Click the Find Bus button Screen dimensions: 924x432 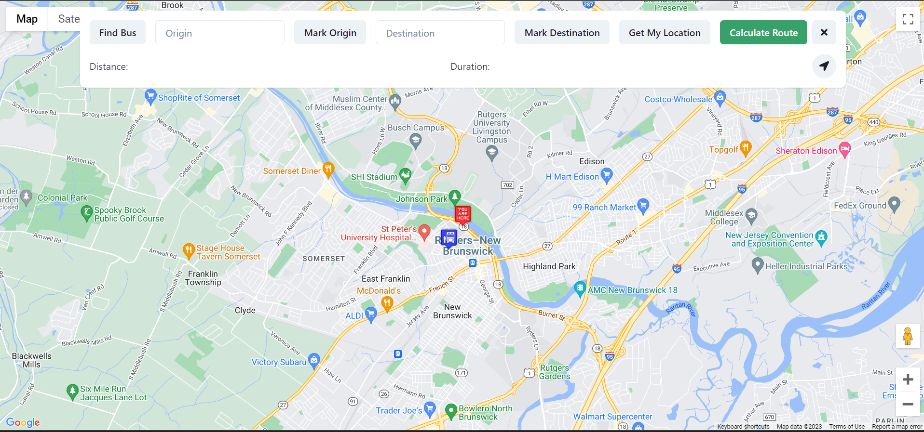(x=118, y=33)
